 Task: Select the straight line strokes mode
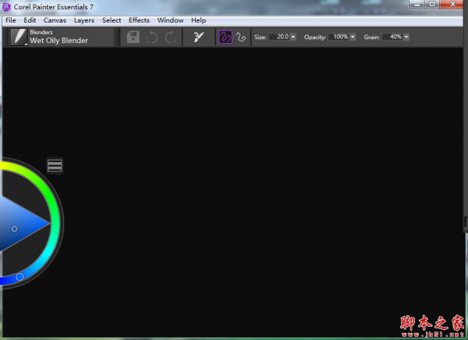240,37
